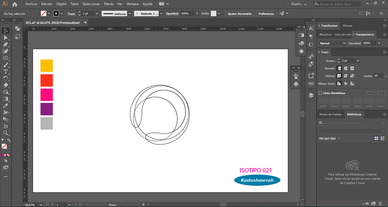Select the Zoom magnifier tool
Image resolution: width=388 pixels, height=207 pixels.
pos(6,133)
